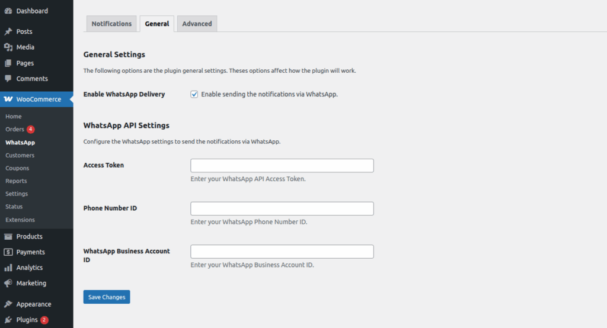The image size is (607, 328).
Task: Click the Products archive box icon
Action: (8, 236)
